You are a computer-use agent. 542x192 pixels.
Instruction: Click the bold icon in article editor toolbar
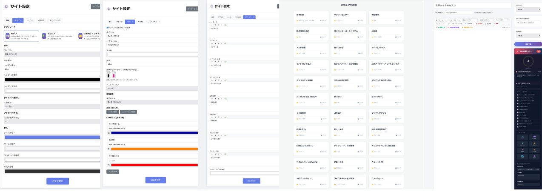tap(437, 20)
